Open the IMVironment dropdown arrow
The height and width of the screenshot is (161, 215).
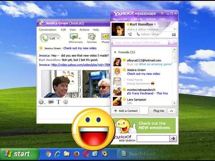pos(80,38)
